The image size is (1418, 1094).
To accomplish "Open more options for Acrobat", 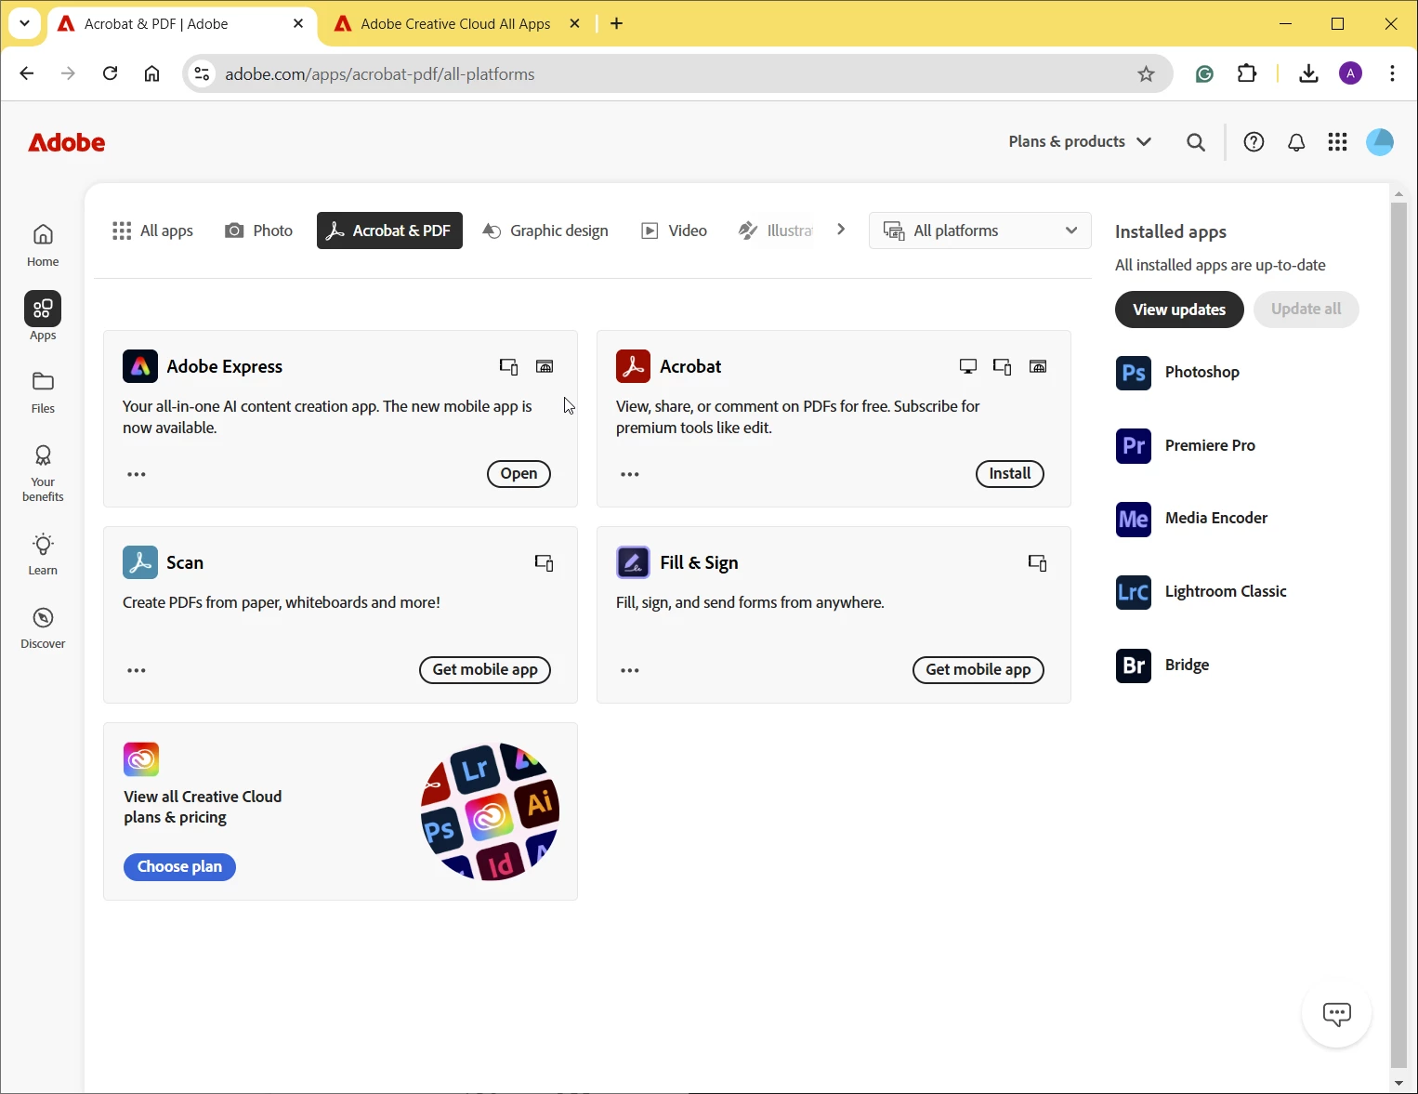I will [630, 474].
